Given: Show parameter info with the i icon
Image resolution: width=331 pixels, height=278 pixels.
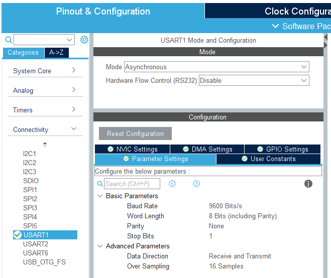Looking at the screenshot, I should [308, 184].
